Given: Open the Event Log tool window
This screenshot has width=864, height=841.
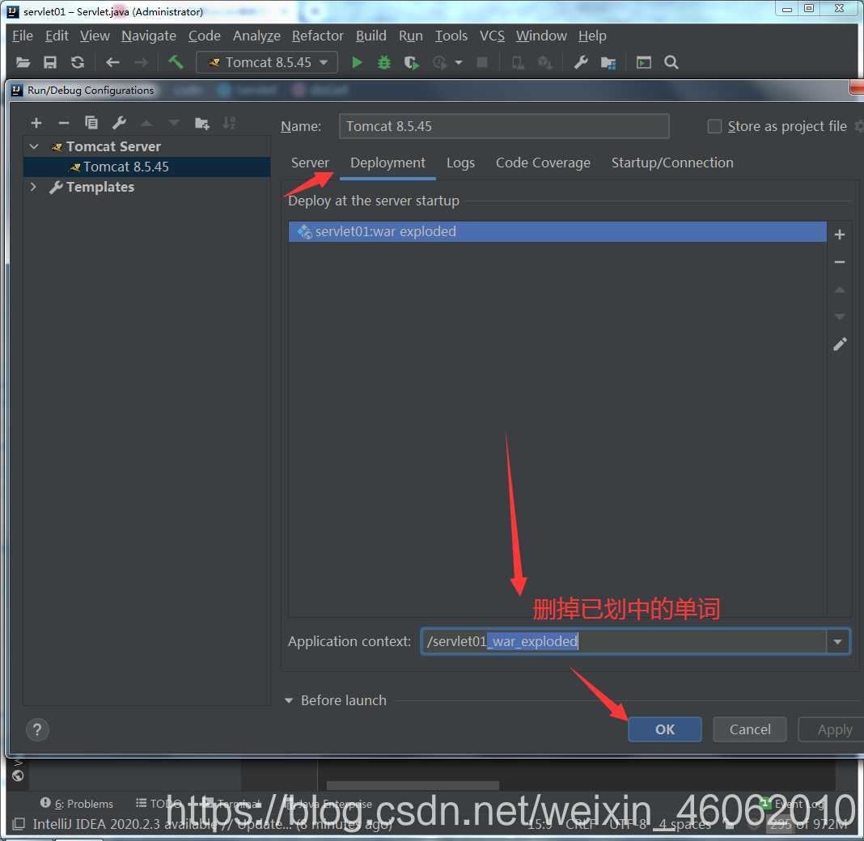Looking at the screenshot, I should pos(792,804).
